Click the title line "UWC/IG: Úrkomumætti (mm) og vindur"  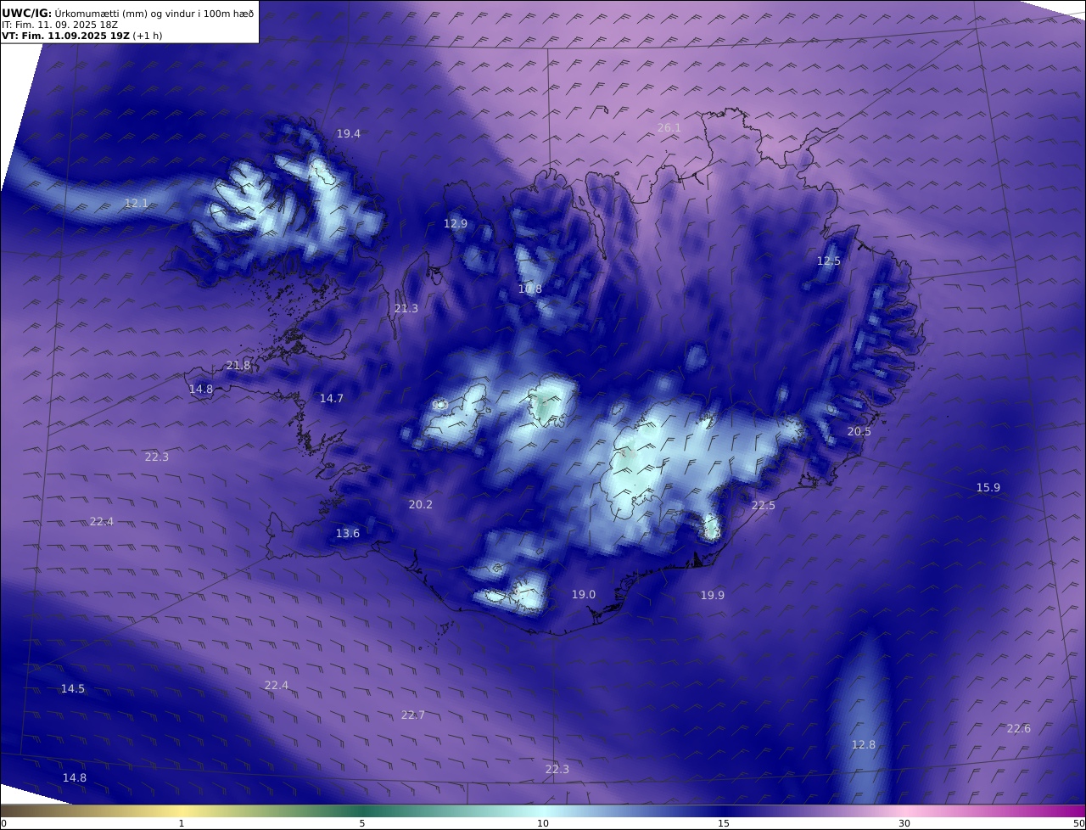click(x=128, y=13)
